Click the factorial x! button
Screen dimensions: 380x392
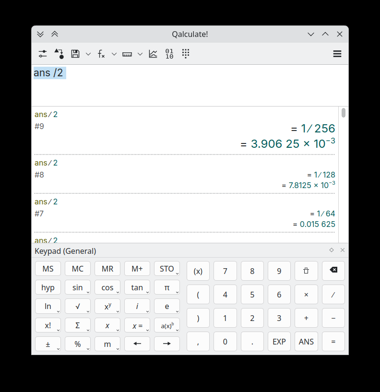[x=48, y=325]
